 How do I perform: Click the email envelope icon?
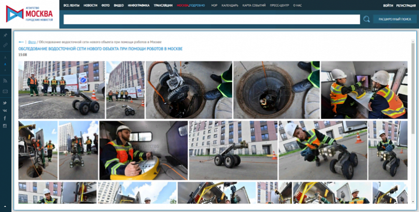click(5, 91)
